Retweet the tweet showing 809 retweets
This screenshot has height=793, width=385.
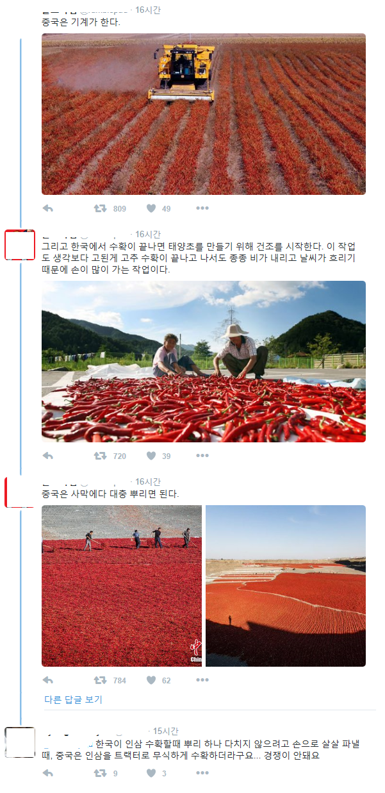101,208
